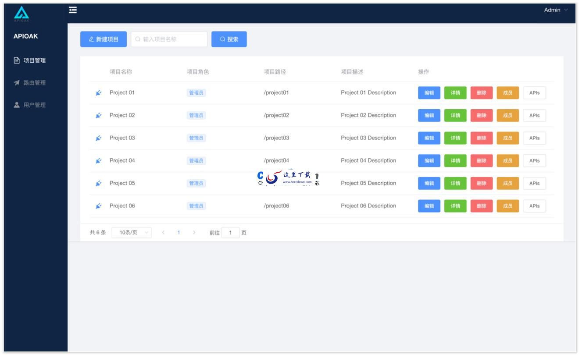Collapse the sidebar using the hamburger icon
This screenshot has width=579, height=355.
(x=72, y=9)
